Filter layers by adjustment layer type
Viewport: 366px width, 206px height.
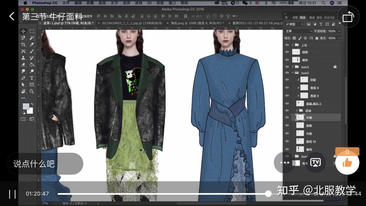[315, 24]
